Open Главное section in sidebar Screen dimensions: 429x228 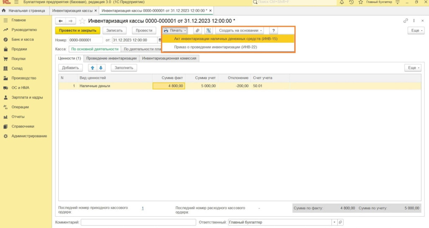[x=18, y=20]
